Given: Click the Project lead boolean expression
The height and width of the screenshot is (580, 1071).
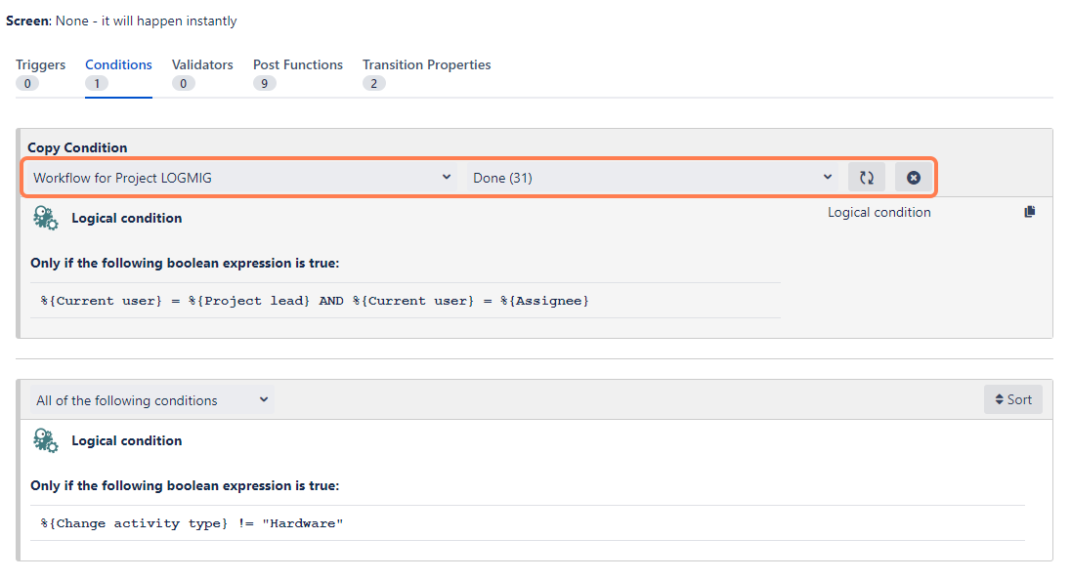Looking at the screenshot, I should [x=315, y=301].
